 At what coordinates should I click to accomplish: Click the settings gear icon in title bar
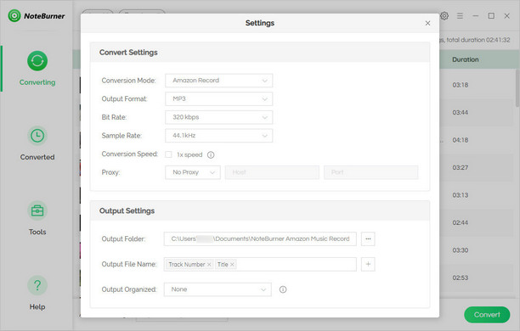pos(444,15)
